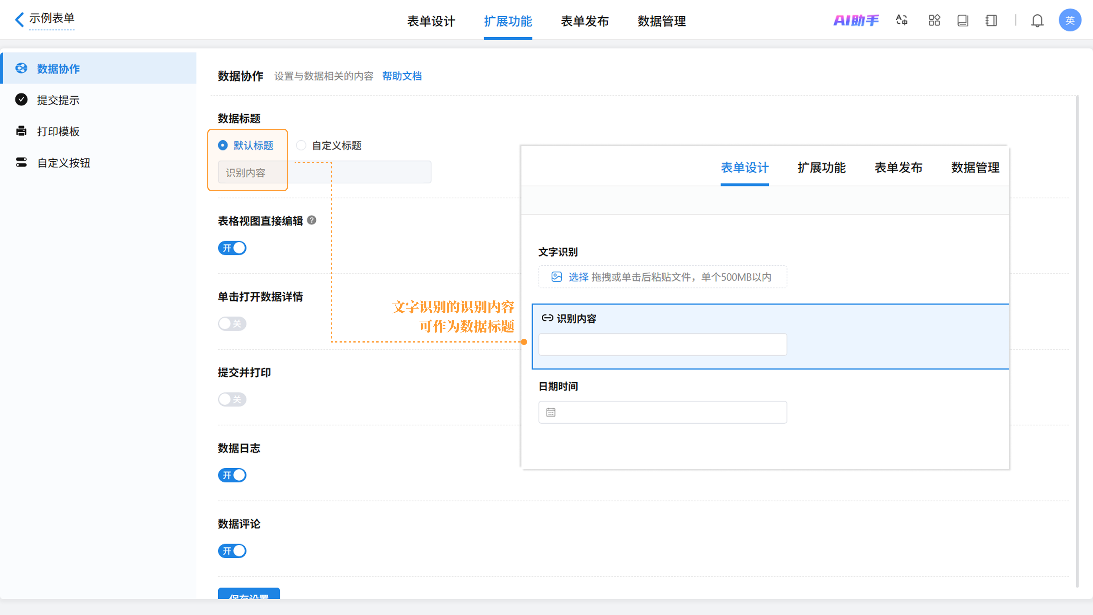Click the help icon beside 表格视图直接编辑
The width and height of the screenshot is (1093, 615).
(311, 220)
